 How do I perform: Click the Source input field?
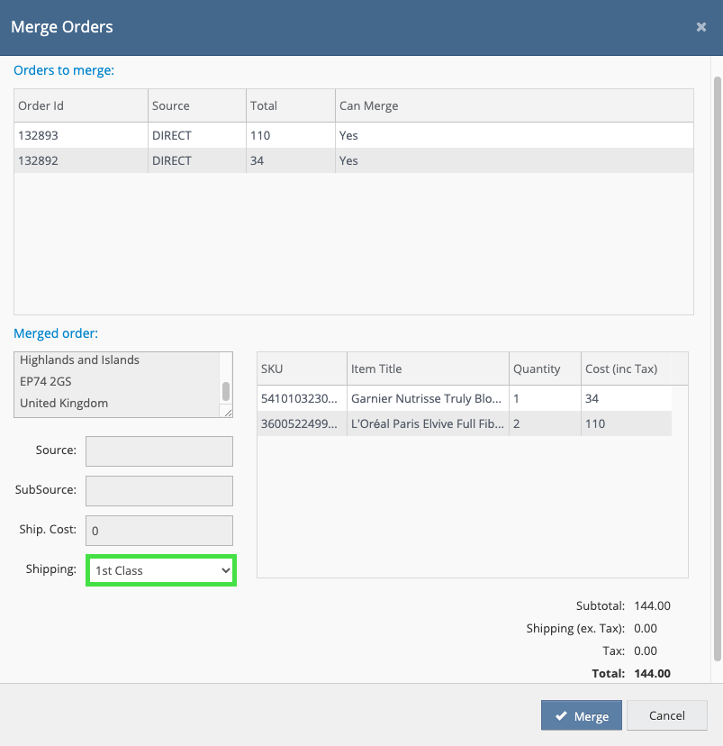point(158,450)
